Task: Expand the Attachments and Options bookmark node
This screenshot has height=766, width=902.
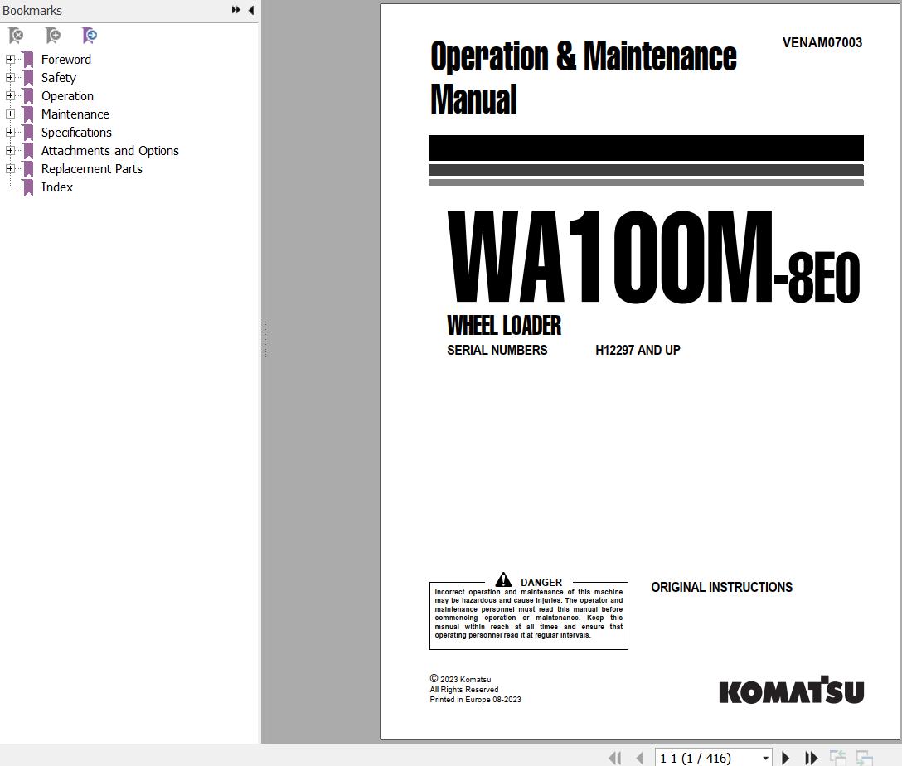Action: (x=10, y=151)
